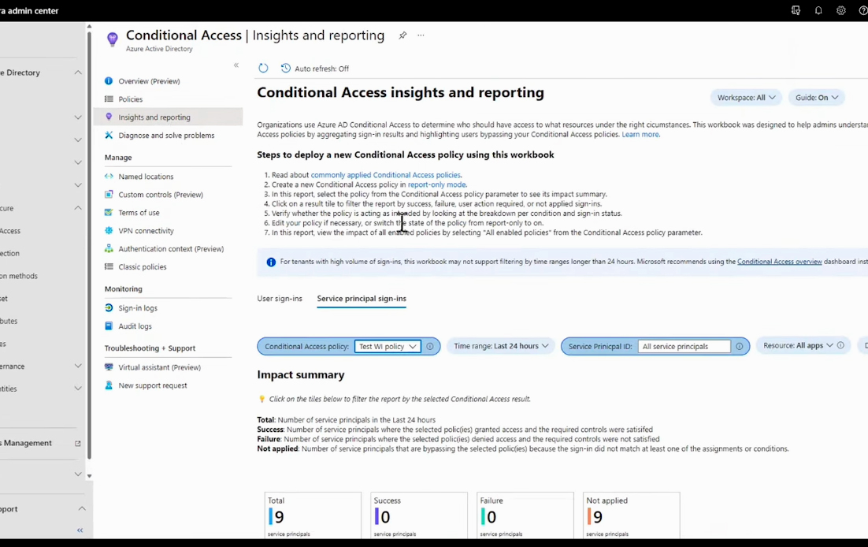The image size is (868, 547).
Task: Open Insights and reporting menu item
Action: click(x=169, y=117)
